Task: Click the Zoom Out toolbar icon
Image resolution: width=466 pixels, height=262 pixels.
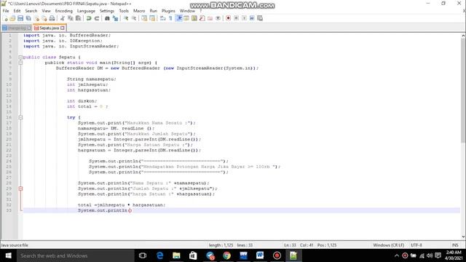Action: click(x=134, y=18)
